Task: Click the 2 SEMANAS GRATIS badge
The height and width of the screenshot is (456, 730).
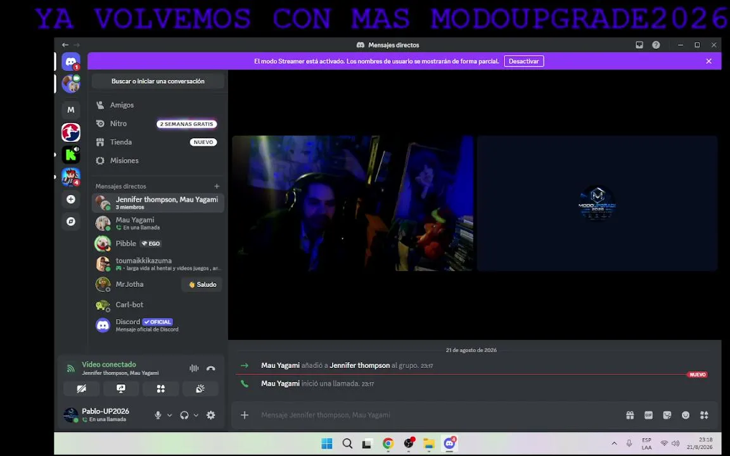Action: 187,123
